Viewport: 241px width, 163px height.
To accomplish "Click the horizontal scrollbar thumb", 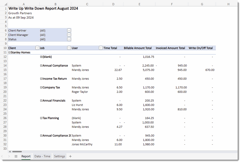I will [17, 152].
